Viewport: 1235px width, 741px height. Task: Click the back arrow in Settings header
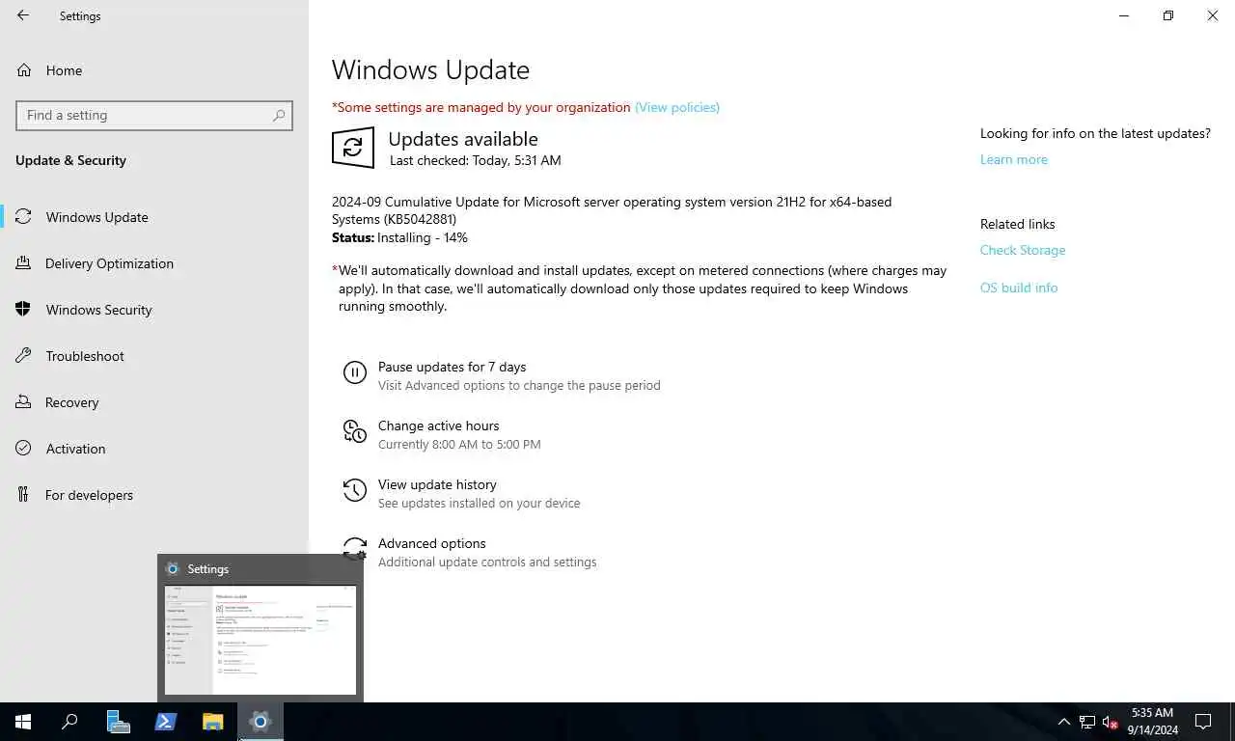pyautogui.click(x=23, y=15)
